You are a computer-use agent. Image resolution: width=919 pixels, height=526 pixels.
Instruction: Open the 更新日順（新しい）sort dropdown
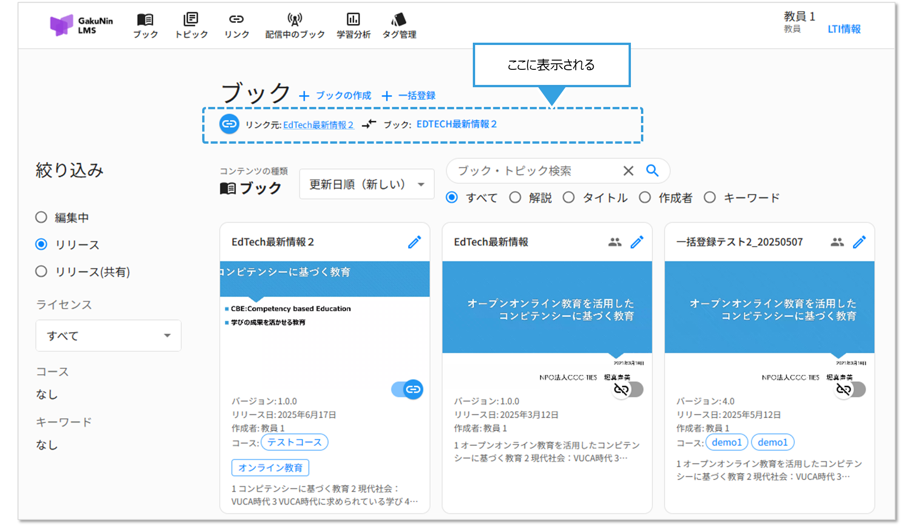click(x=367, y=184)
